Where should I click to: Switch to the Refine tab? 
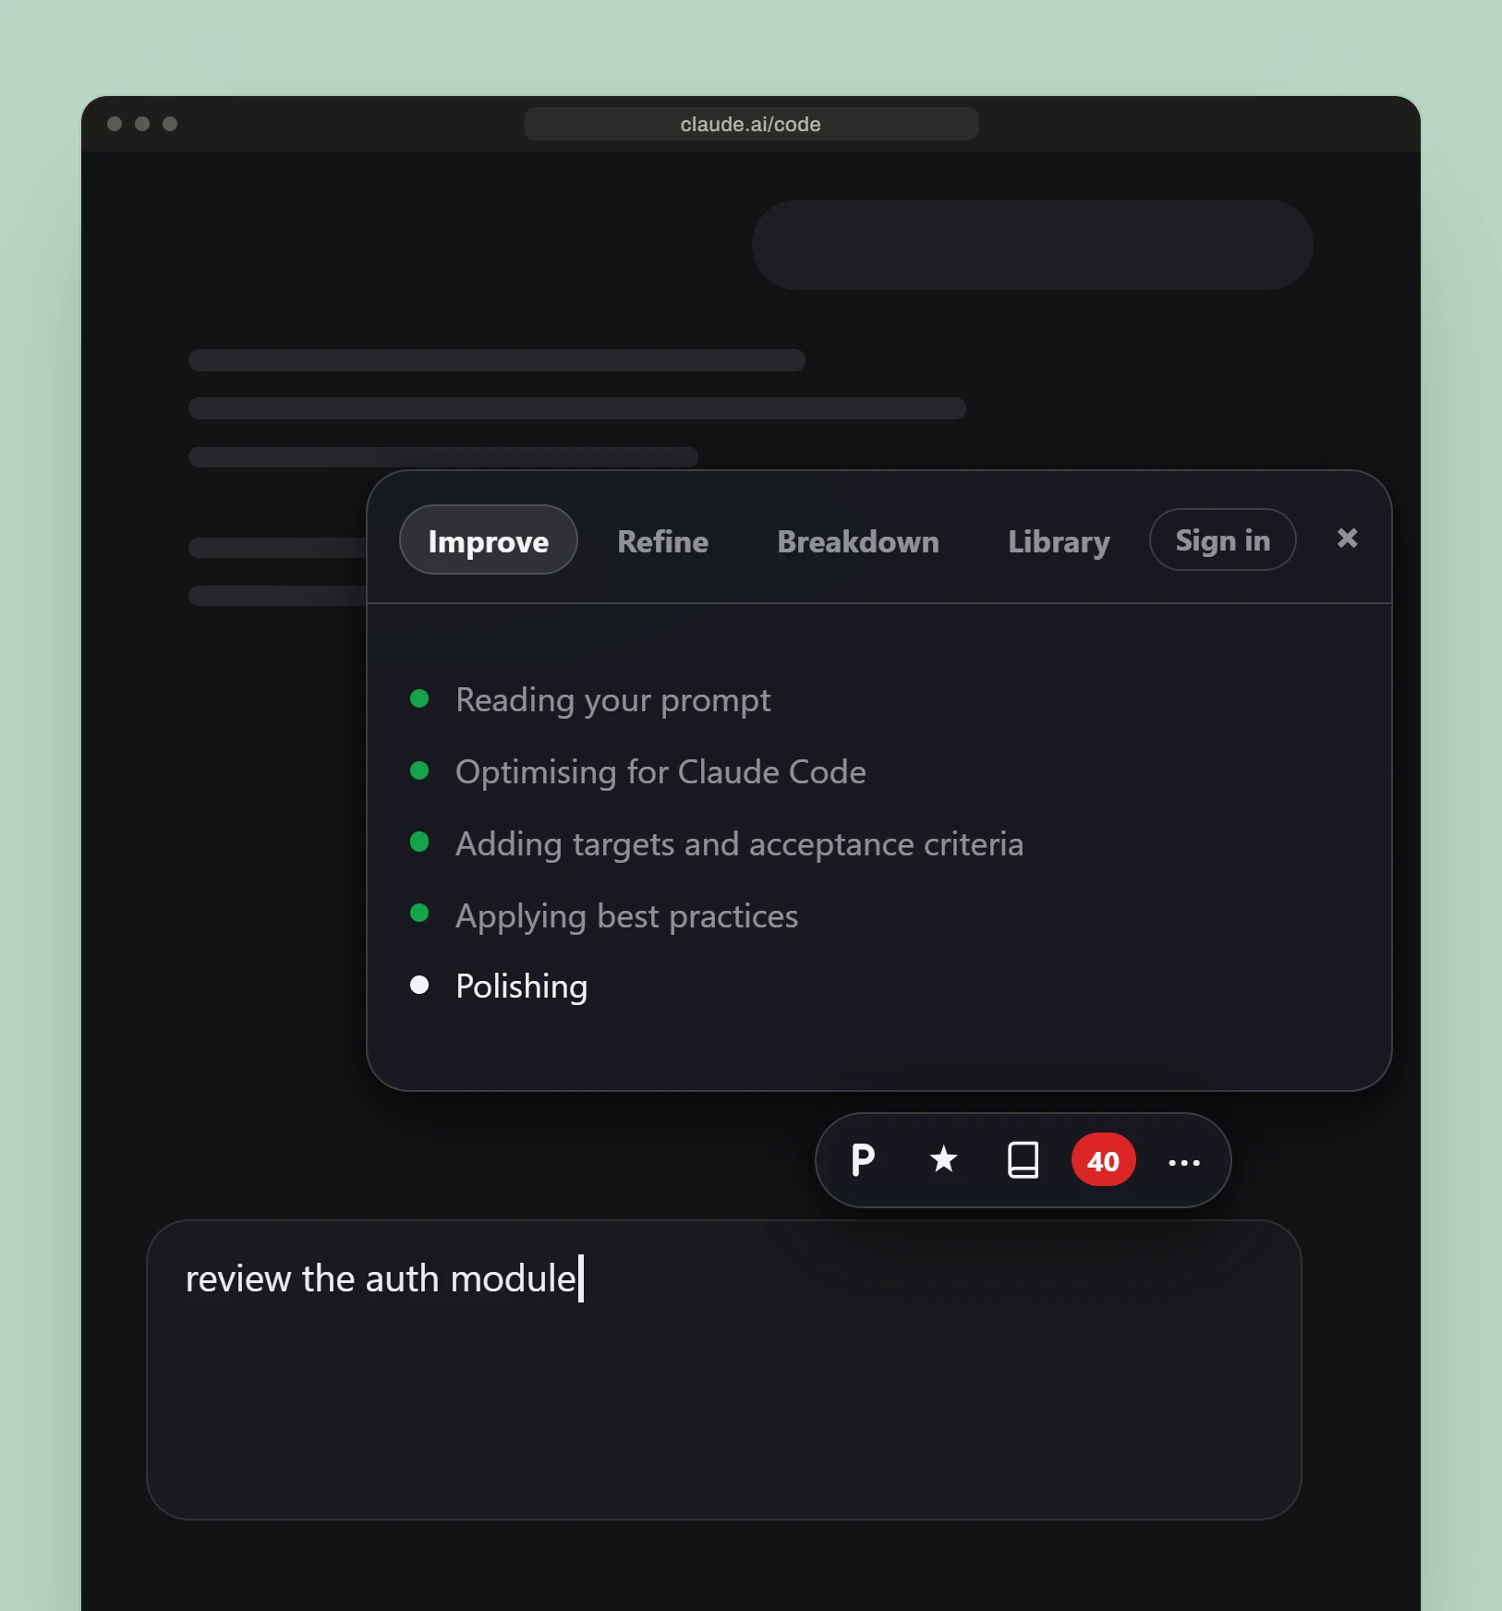[x=662, y=541]
